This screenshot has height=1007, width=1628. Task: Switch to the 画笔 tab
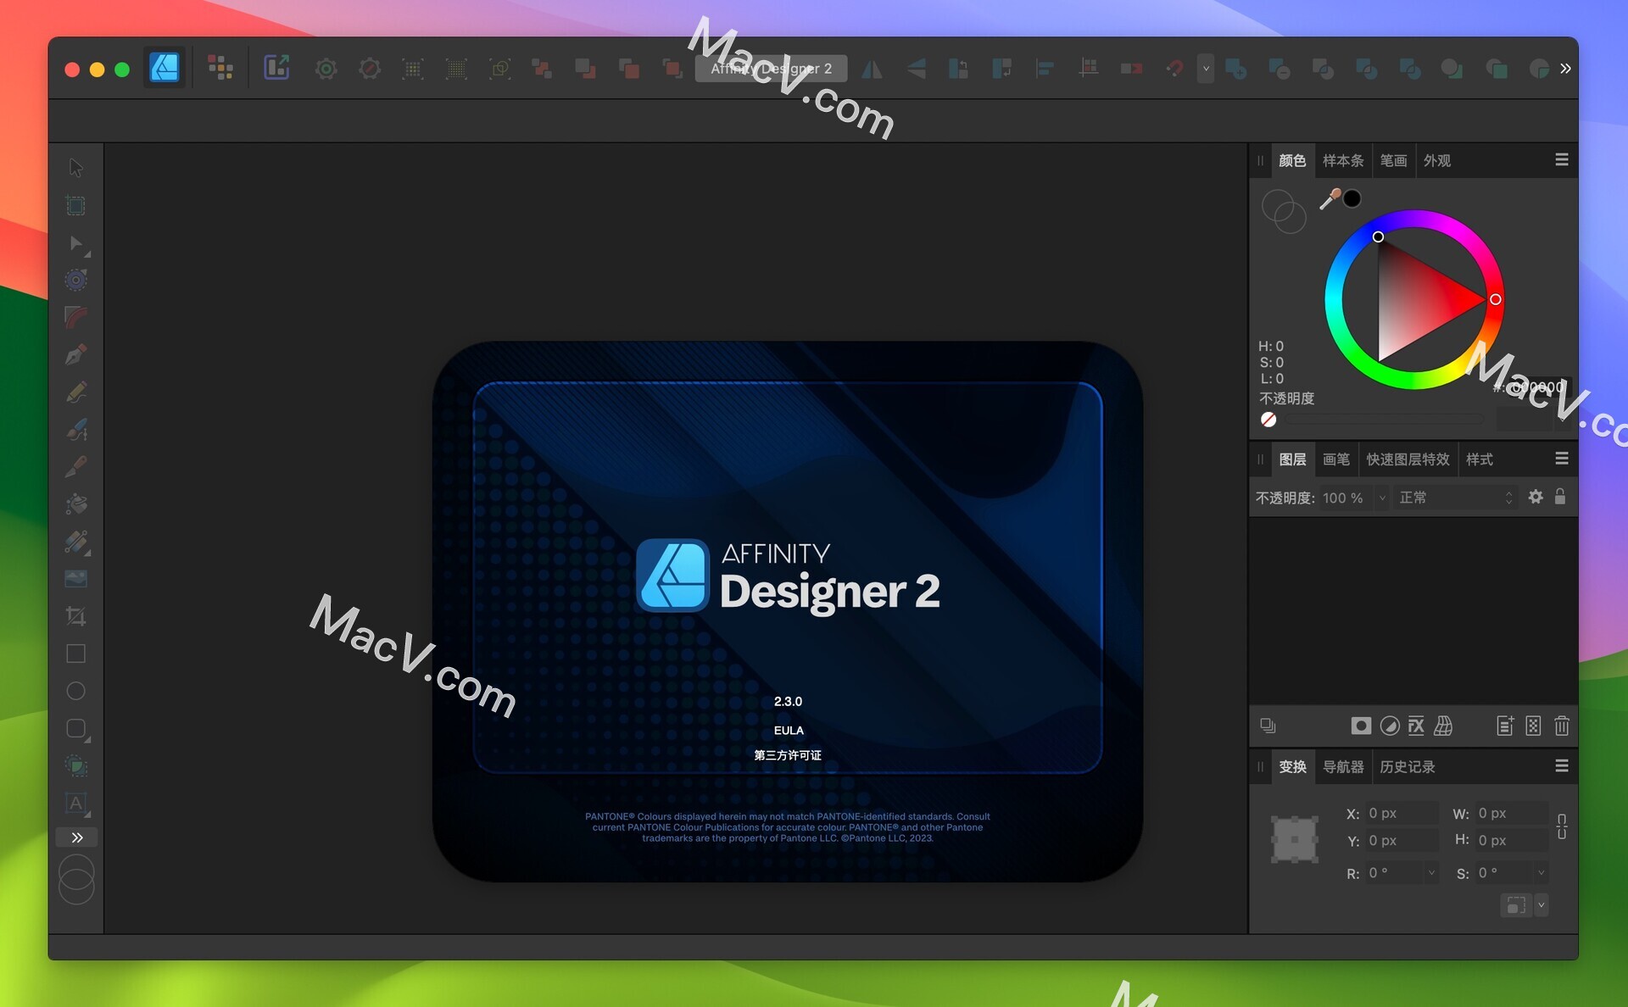click(x=1336, y=459)
